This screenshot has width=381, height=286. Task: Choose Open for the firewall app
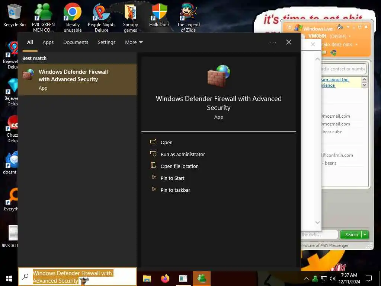(166, 142)
